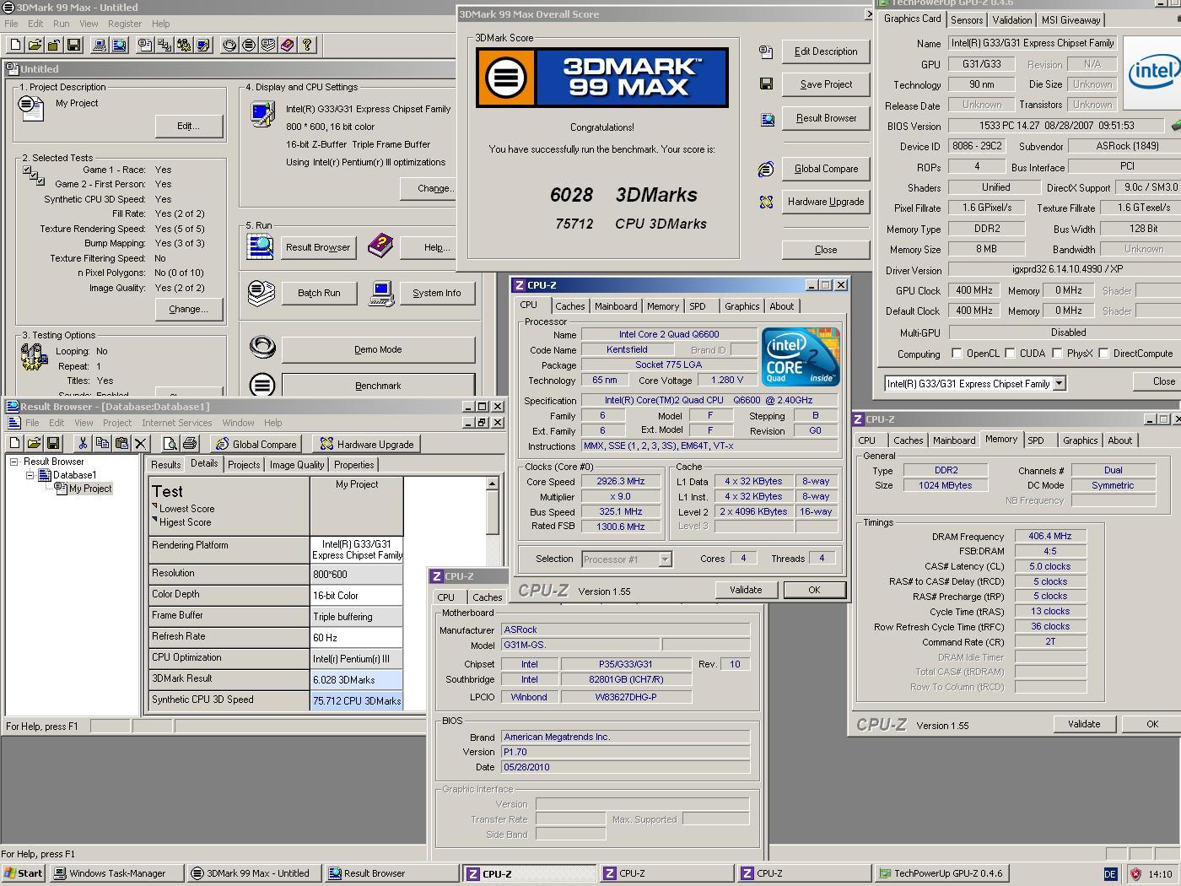Select My Project in Result Browser tree
Screen dimensions: 1181x886
pyautogui.click(x=89, y=489)
